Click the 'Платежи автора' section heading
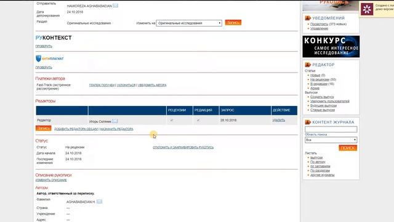This screenshot has height=222, width=394. [50, 78]
